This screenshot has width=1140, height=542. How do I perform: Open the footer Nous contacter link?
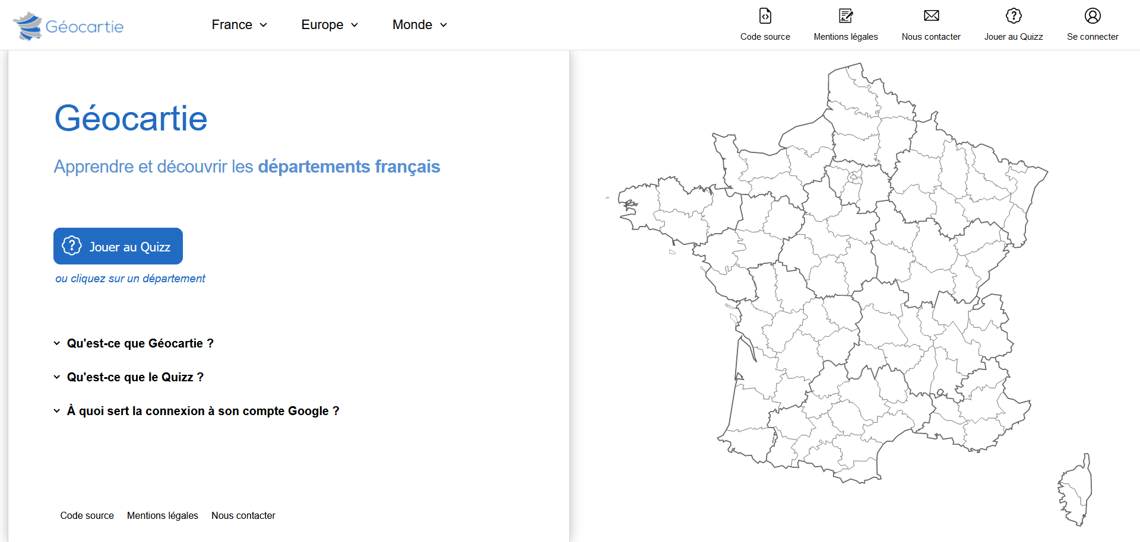point(243,516)
